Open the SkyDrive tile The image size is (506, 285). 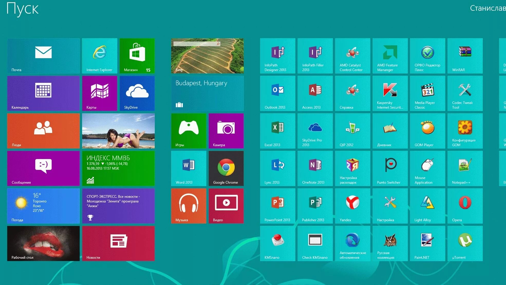point(137,93)
